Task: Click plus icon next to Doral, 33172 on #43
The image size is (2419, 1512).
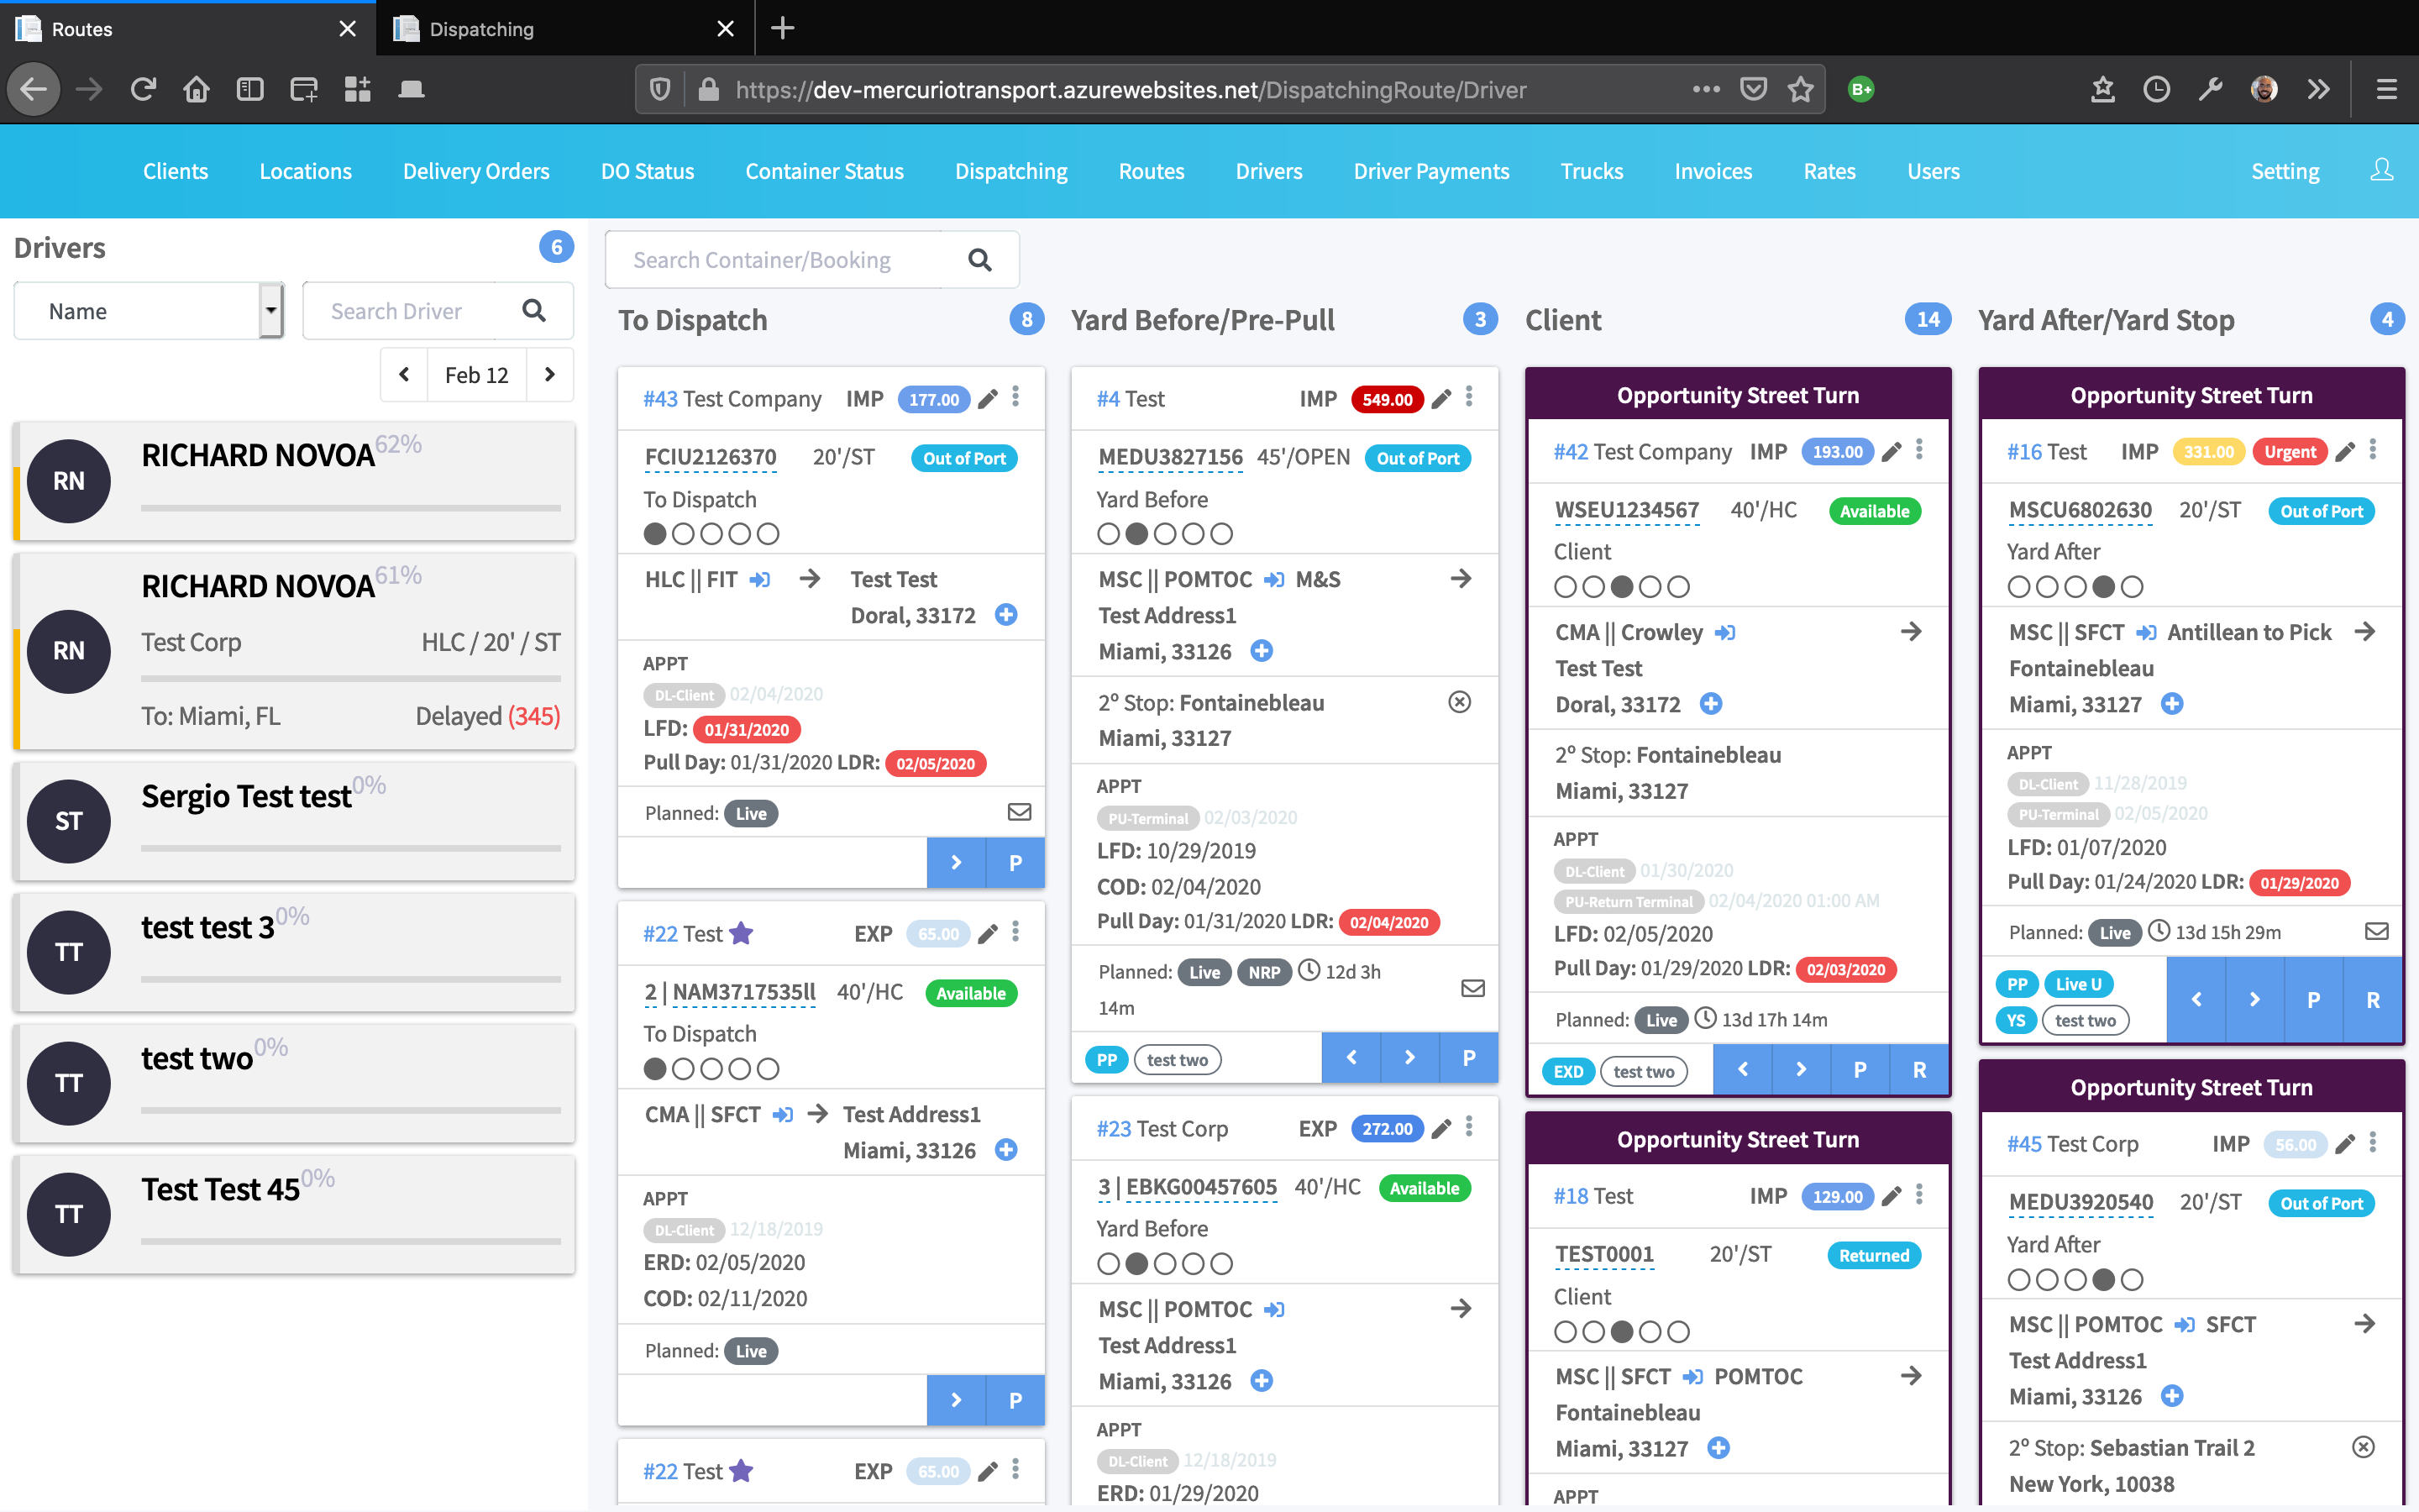Action: click(1006, 615)
